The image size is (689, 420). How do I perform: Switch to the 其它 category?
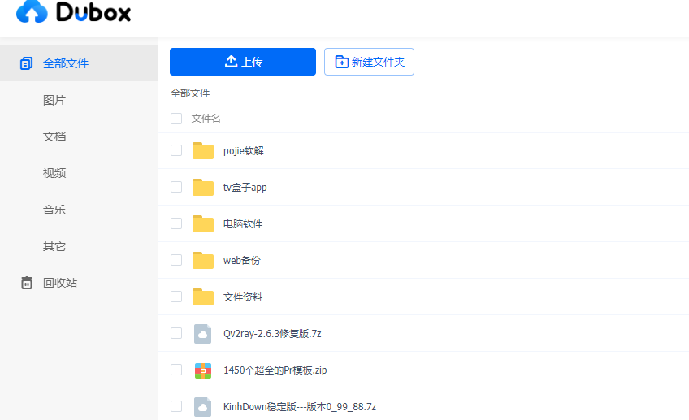tap(54, 246)
